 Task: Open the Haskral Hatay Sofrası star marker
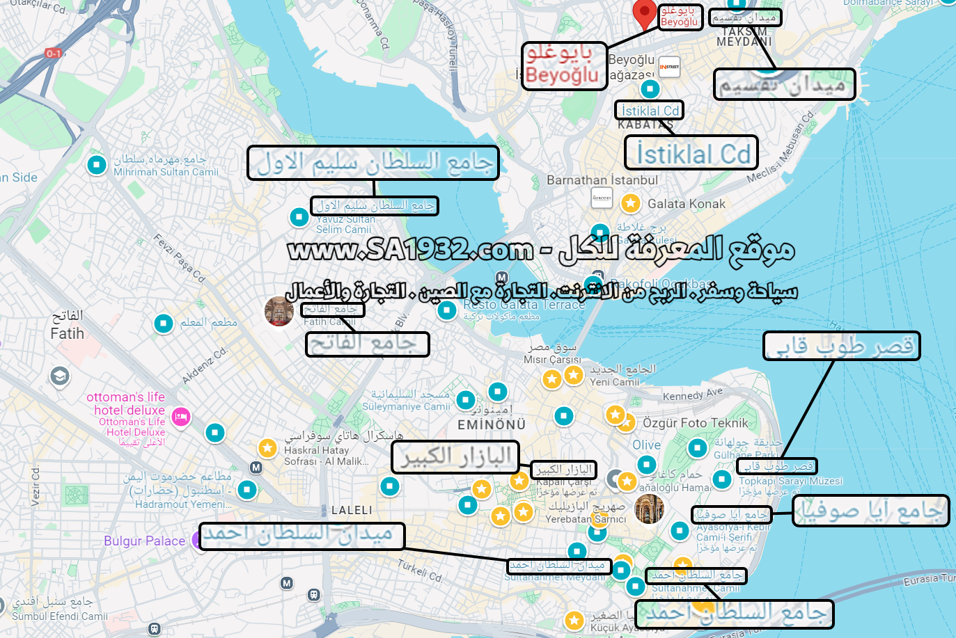(x=267, y=447)
